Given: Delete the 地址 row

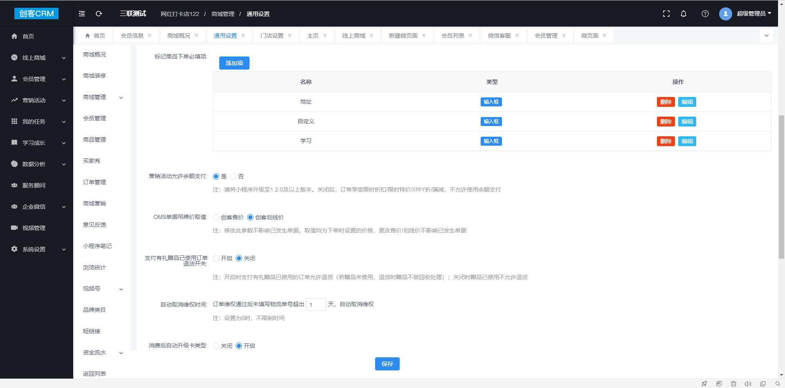Looking at the screenshot, I should [x=666, y=102].
